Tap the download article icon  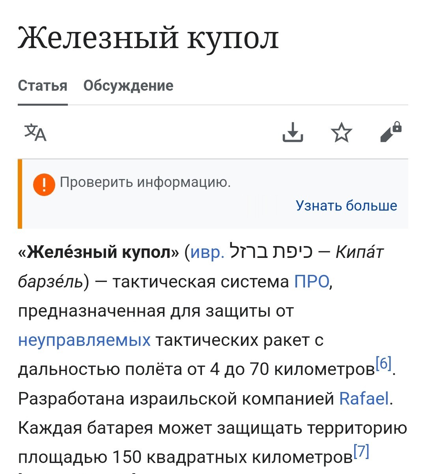293,132
